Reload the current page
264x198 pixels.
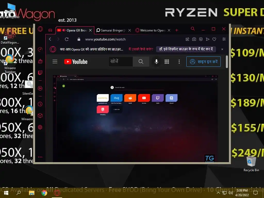click(x=67, y=39)
